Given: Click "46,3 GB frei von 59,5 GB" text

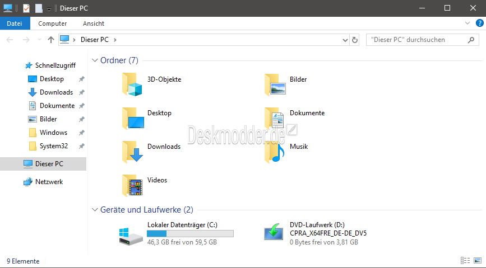Looking at the screenshot, I should 182,242.
